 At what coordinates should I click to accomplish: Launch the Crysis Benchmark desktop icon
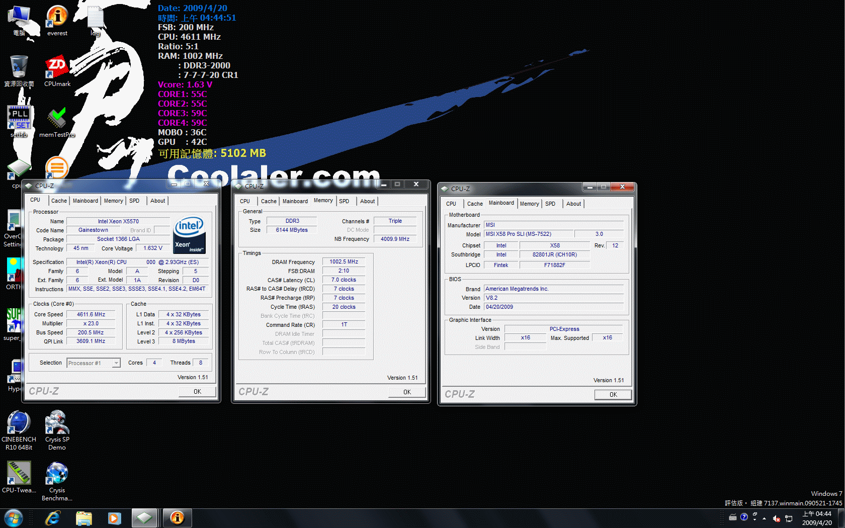click(x=57, y=481)
